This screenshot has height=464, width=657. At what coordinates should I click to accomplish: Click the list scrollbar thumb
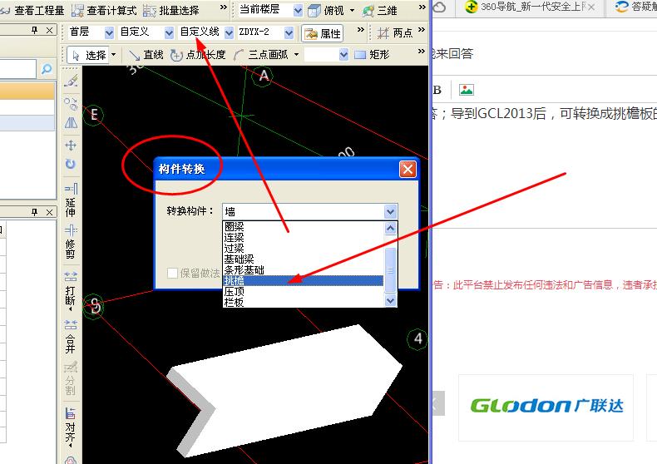[390, 269]
